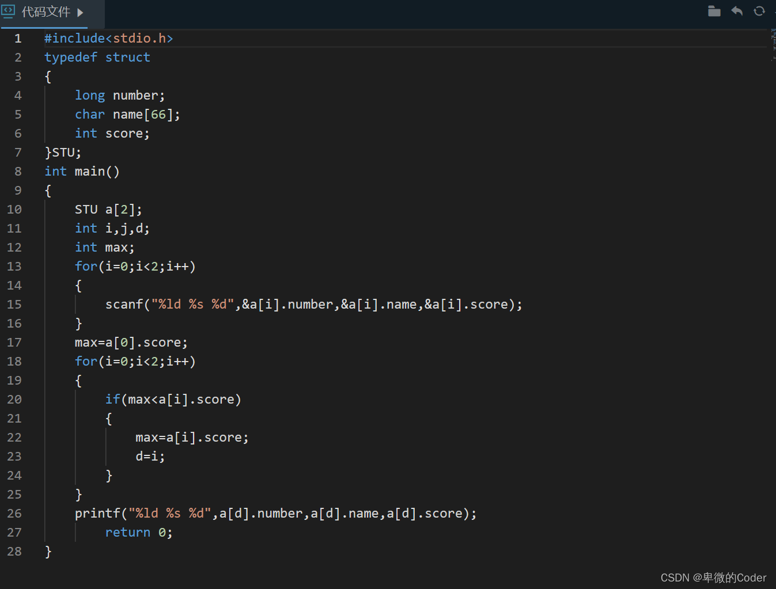Click the for loop on line 13
The height and width of the screenshot is (589, 776).
click(x=135, y=266)
